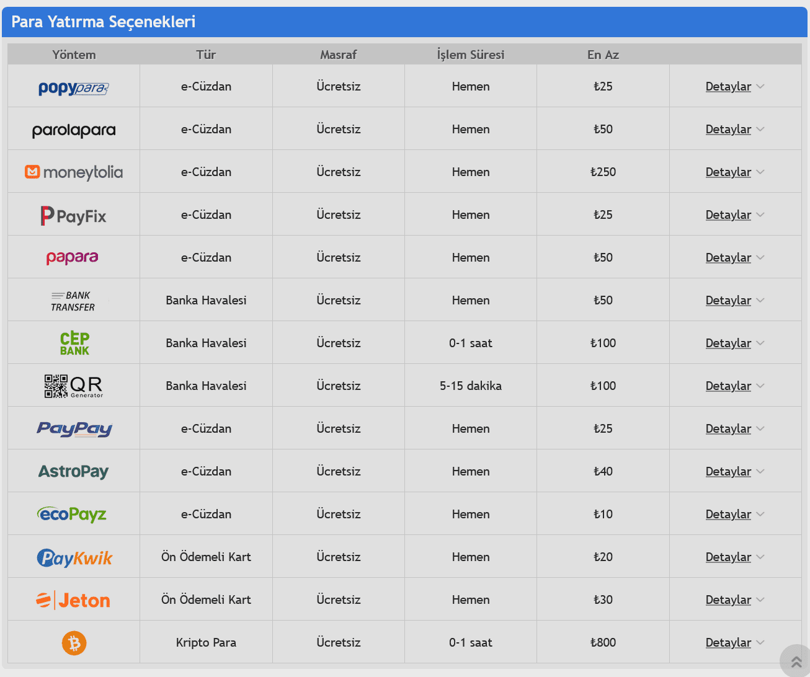This screenshot has width=810, height=677.
Task: Expand the chevron in the QR Generator row
Action: [760, 386]
